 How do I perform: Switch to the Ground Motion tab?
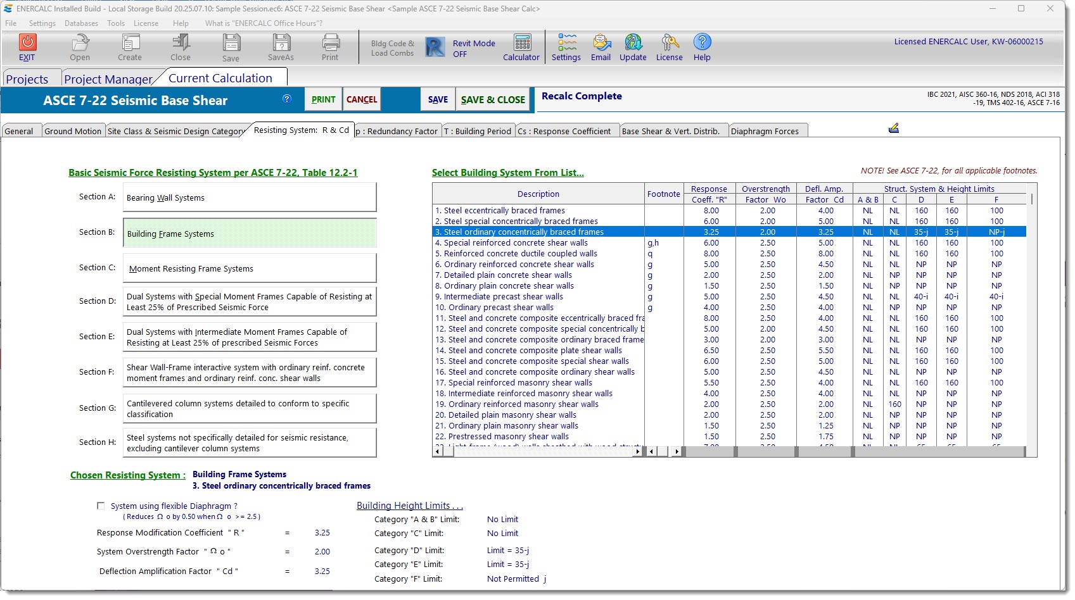click(x=73, y=132)
